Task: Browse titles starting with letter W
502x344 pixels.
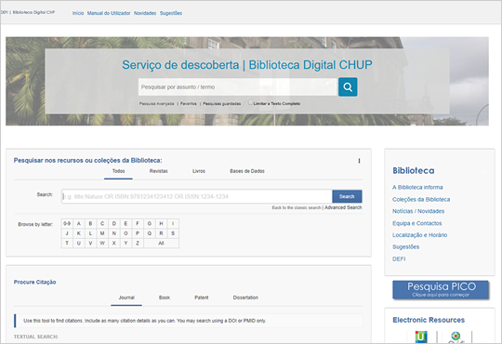Action: pos(102,243)
